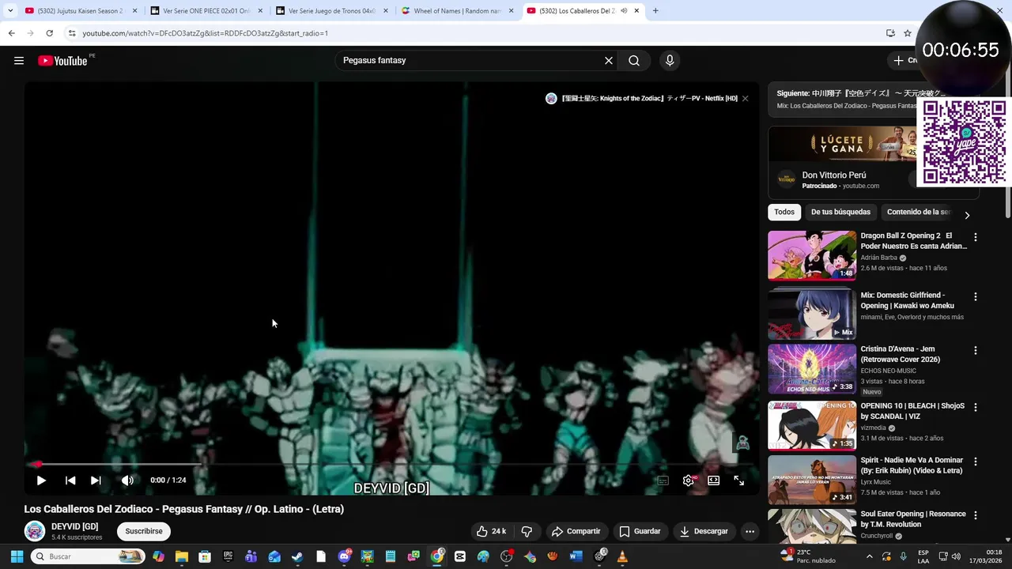Skip to the previous video
The height and width of the screenshot is (569, 1012).
coord(70,480)
